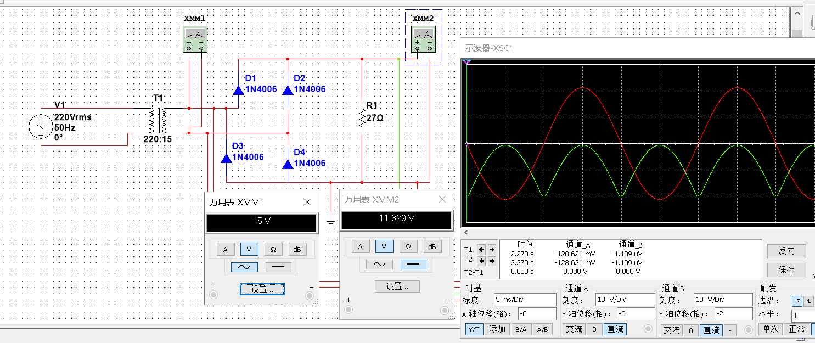Image resolution: width=815 pixels, height=343 pixels.
Task: Click the XMM1 panel positive terminal
Action: point(213,295)
